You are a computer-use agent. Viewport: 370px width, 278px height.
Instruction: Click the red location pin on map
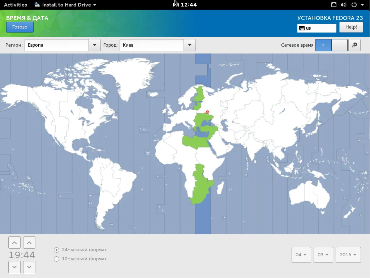tap(207, 112)
